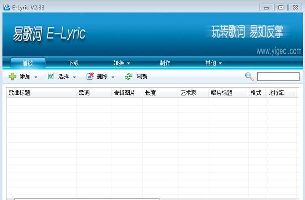Viewport: 305px width, 200px height.
Task: Focus the search input box
Action: pos(278,76)
